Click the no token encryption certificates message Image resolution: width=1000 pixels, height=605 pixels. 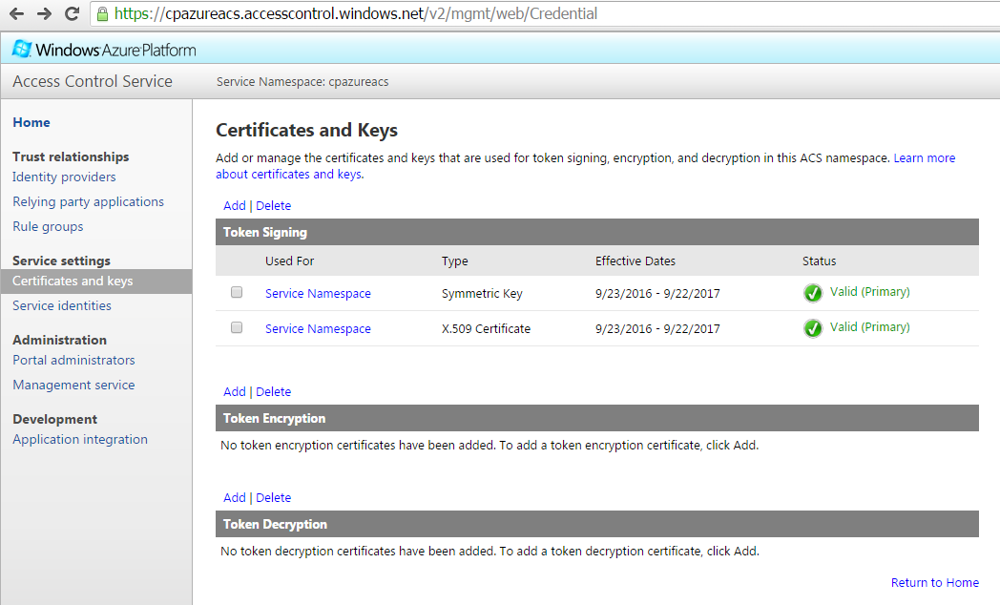[490, 445]
